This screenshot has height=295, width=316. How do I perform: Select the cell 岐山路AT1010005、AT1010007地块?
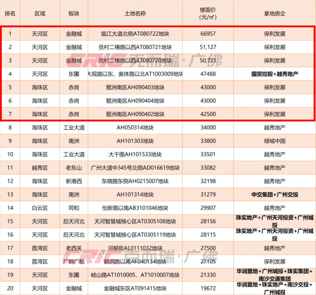click(x=135, y=275)
